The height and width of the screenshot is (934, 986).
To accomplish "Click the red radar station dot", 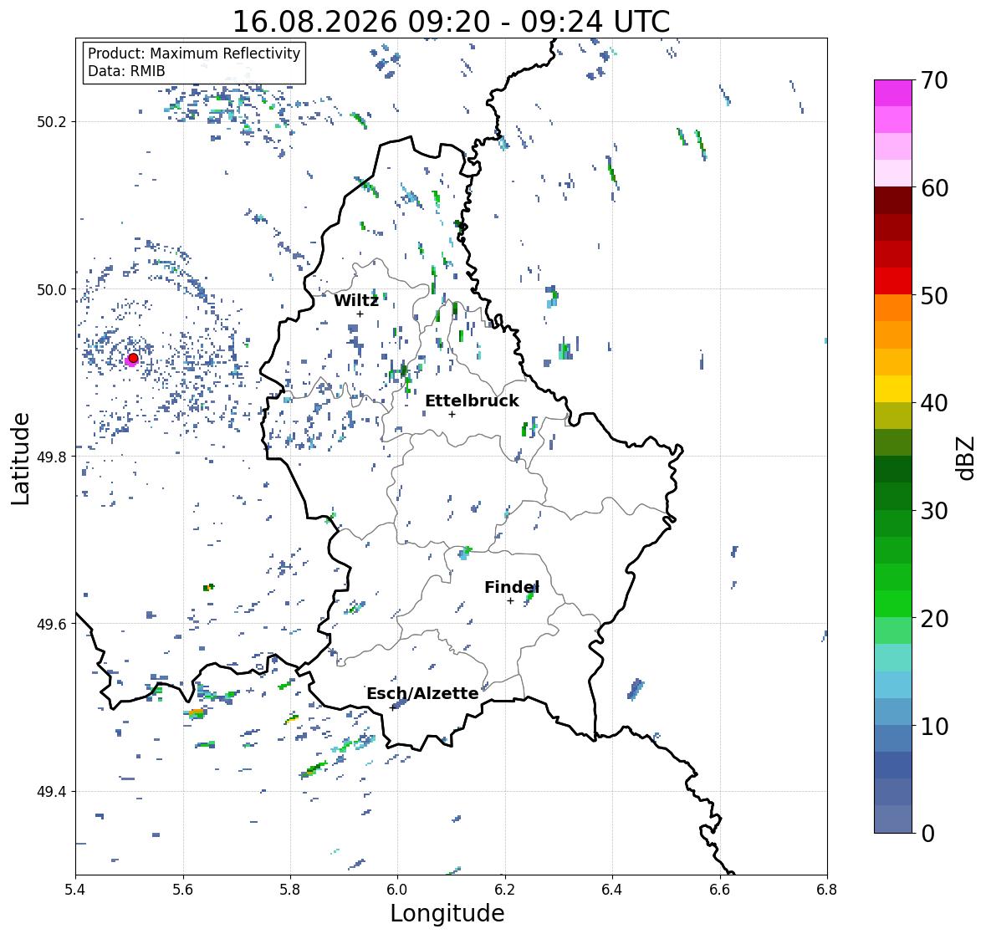I will pyautogui.click(x=133, y=358).
